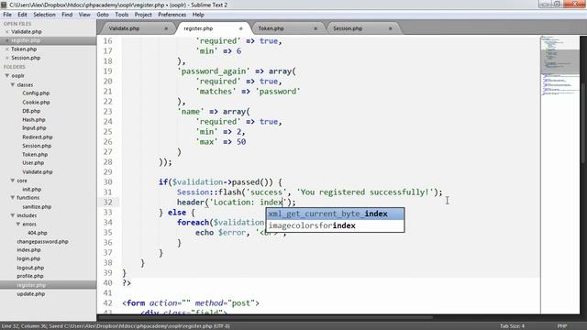Open Token.php under classes folder
This screenshot has width=587, height=330.
click(x=35, y=155)
